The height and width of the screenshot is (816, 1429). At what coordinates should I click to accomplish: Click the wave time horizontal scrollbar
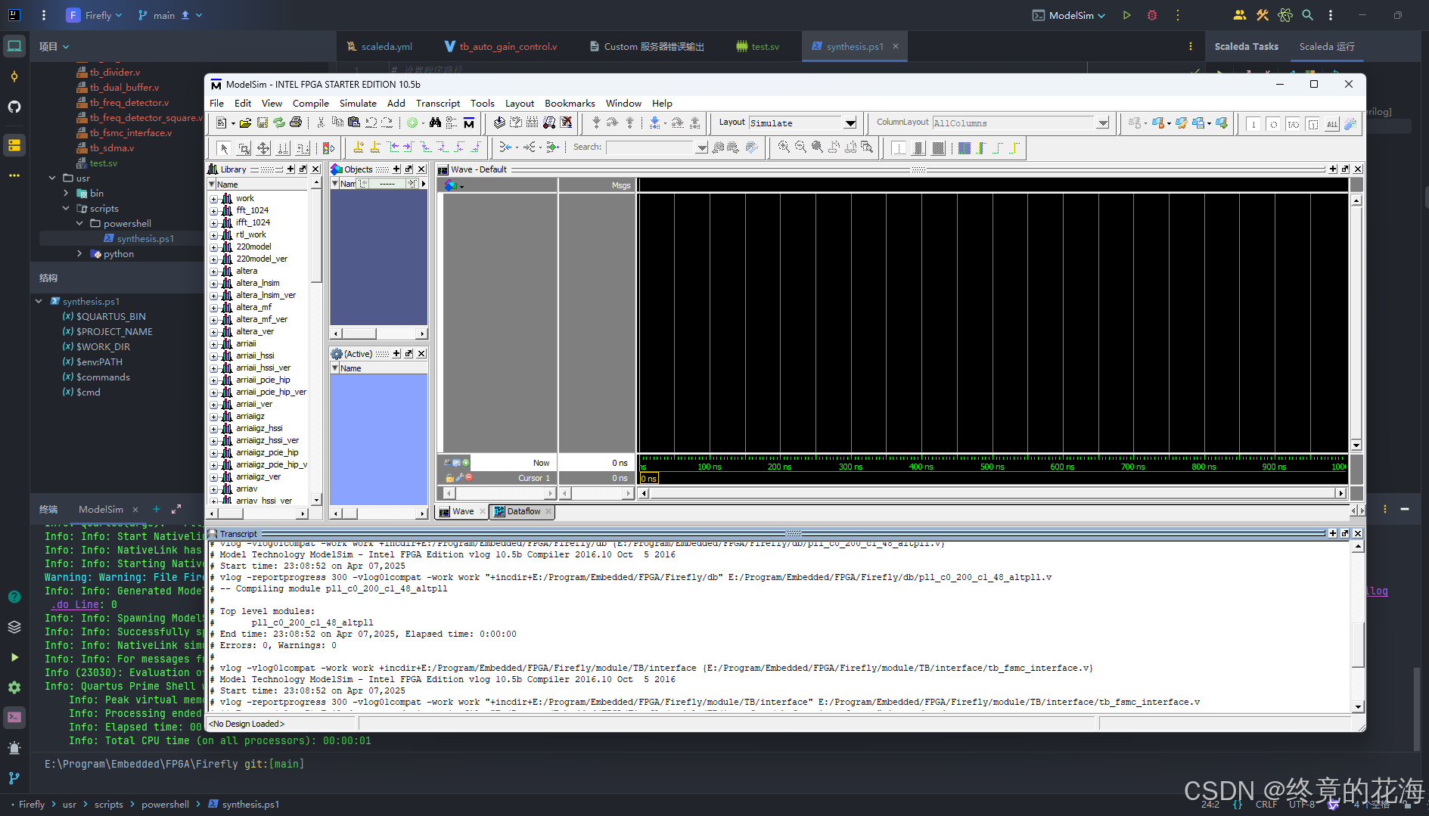coord(993,493)
